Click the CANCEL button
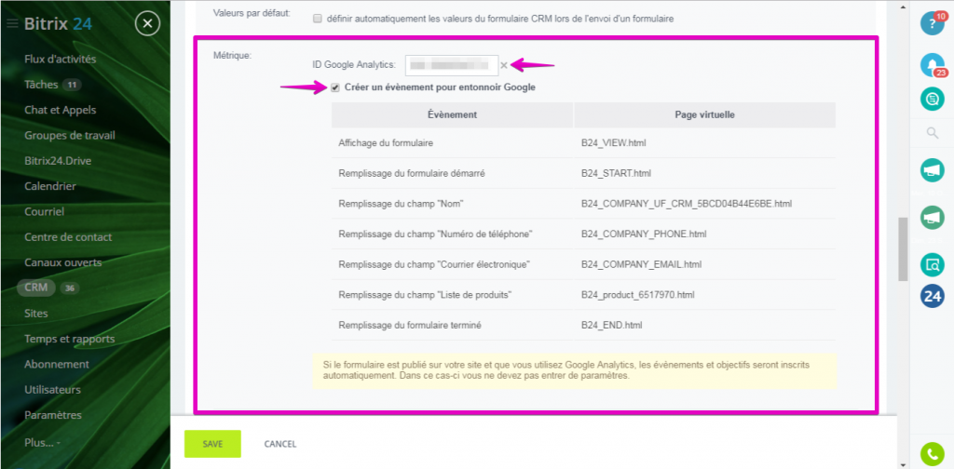The width and height of the screenshot is (954, 469). tap(279, 444)
